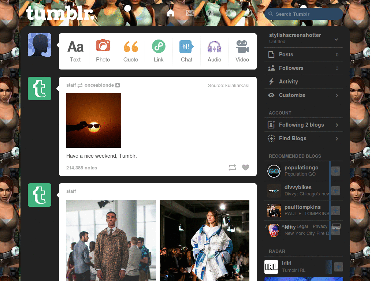Open the settings gear icon
375x281 pixels.
pyautogui.click(x=229, y=13)
